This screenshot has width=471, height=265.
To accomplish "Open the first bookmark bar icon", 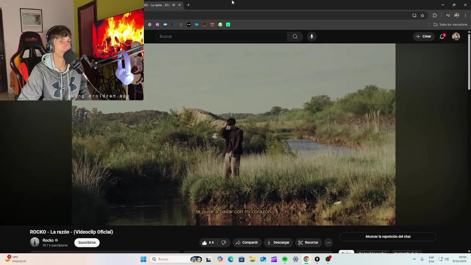I will [149, 25].
